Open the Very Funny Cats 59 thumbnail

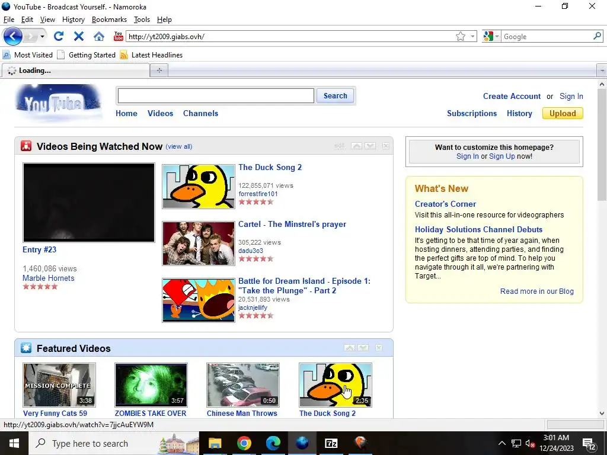pos(59,385)
